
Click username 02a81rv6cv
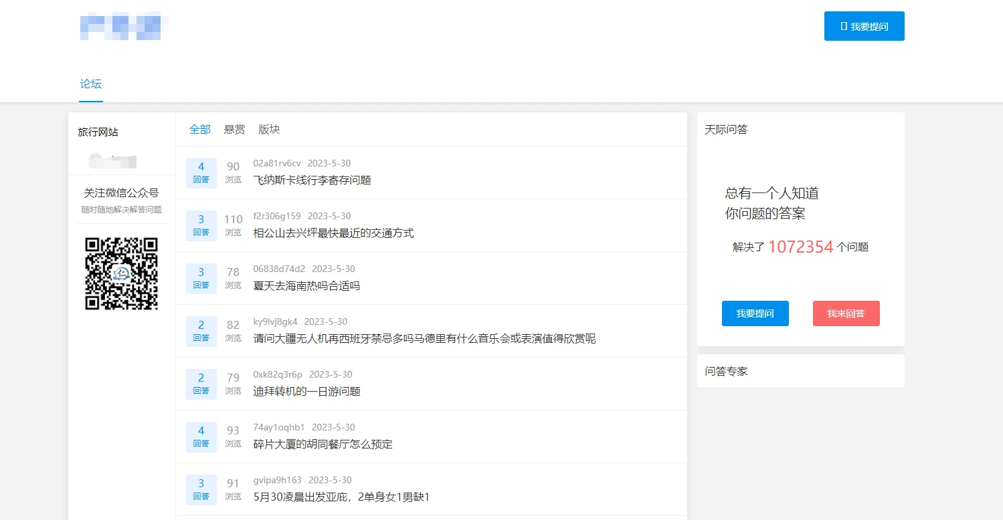pyautogui.click(x=277, y=164)
